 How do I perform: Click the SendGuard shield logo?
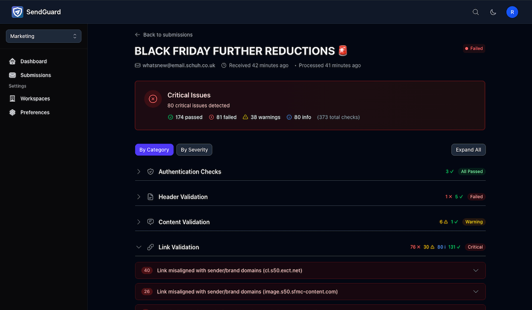17,12
